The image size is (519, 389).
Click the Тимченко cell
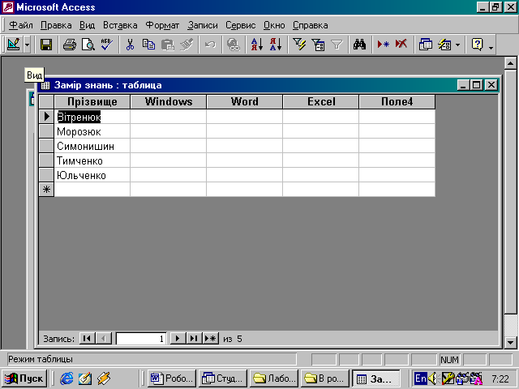(92, 160)
